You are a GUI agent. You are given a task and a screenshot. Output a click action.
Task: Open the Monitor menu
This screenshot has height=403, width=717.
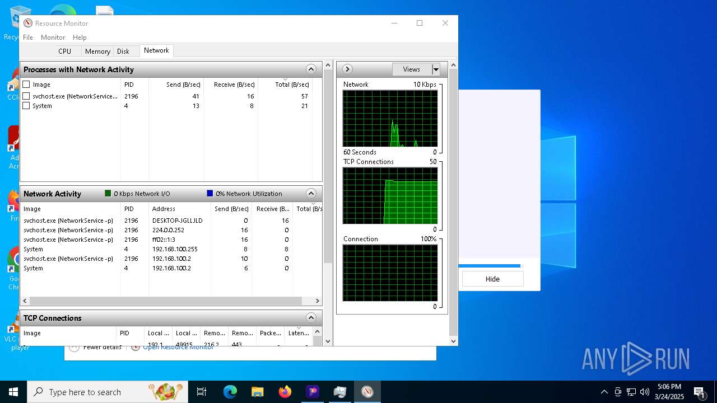point(53,37)
